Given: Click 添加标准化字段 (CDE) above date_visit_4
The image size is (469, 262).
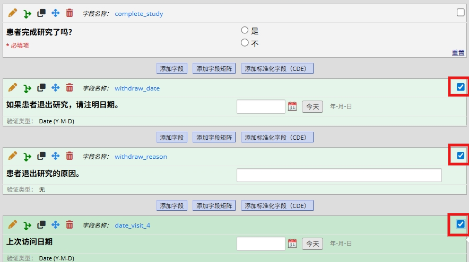Looking at the screenshot, I should [277, 206].
